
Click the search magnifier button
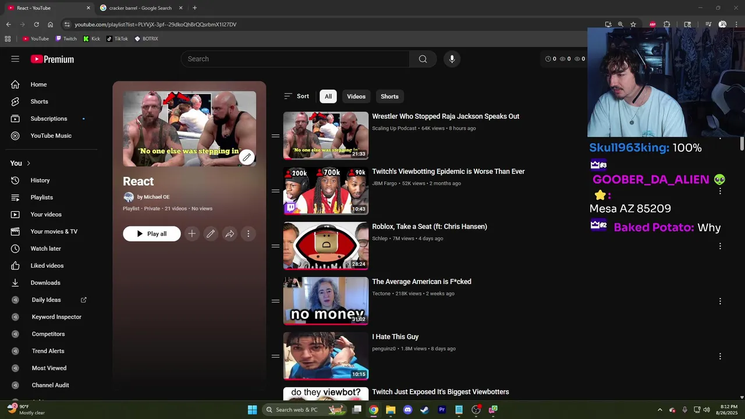tap(423, 59)
